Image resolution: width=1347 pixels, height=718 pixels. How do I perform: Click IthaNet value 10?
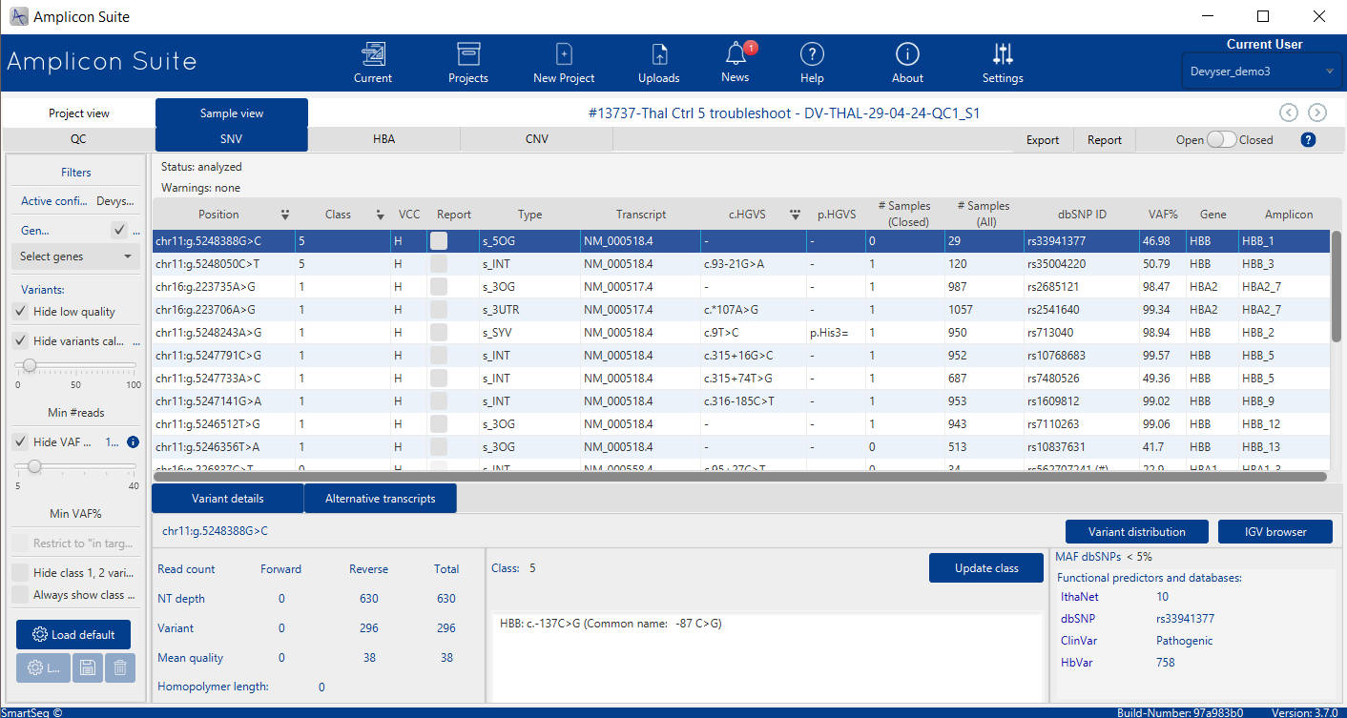tap(1162, 597)
